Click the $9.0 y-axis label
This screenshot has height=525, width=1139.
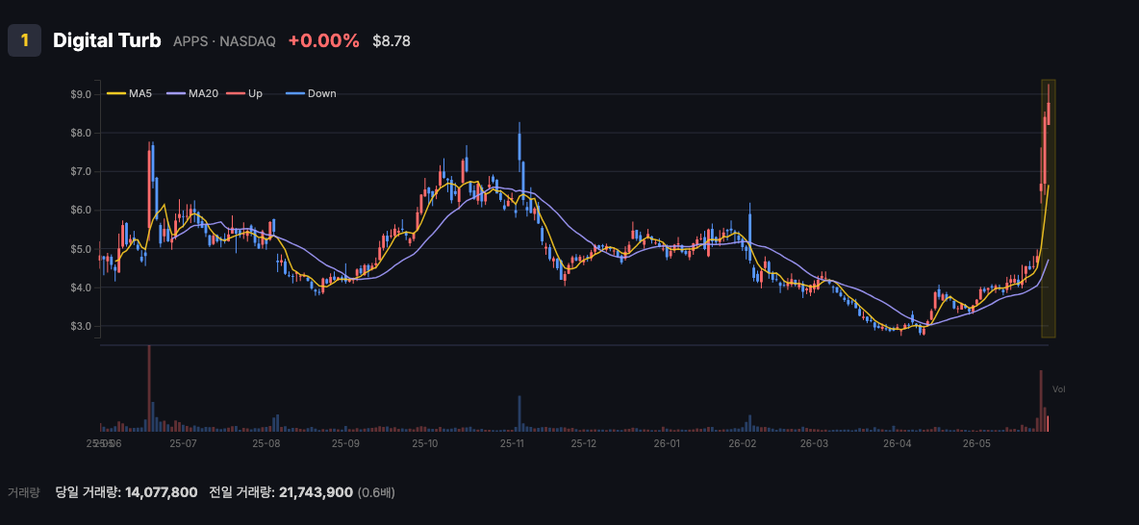pyautogui.click(x=80, y=94)
